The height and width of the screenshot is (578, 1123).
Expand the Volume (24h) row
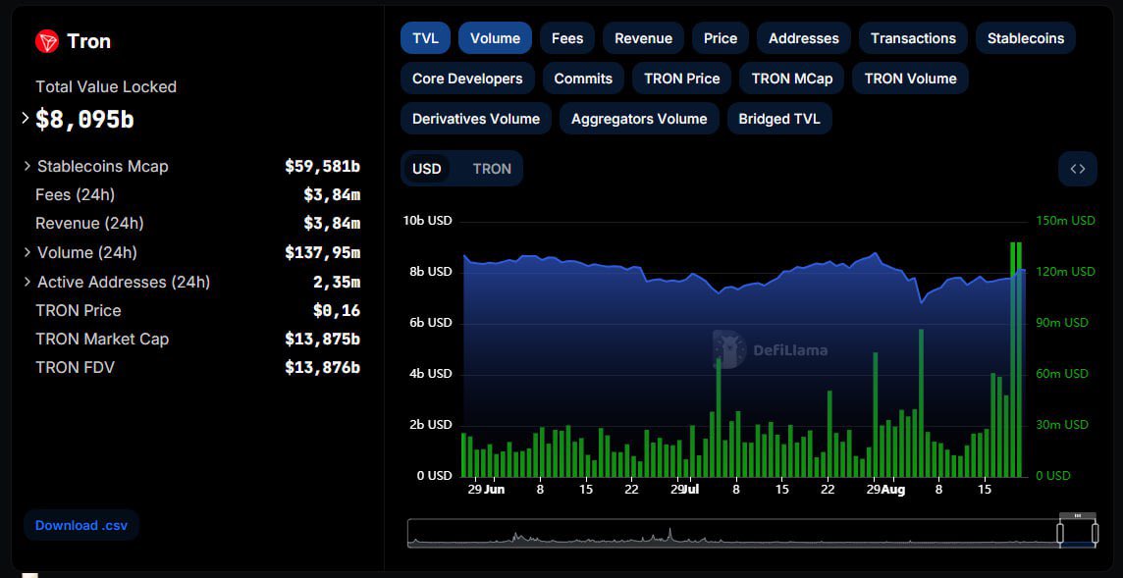(x=27, y=252)
